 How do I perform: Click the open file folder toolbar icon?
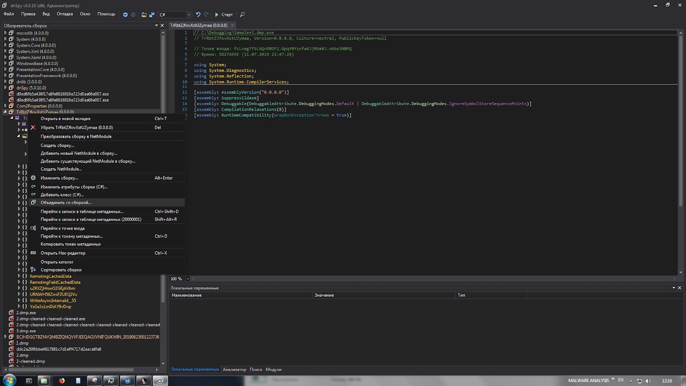[144, 15]
